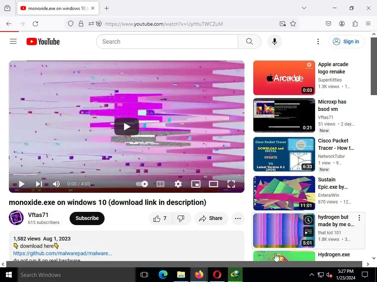This screenshot has height=282, width=377.
Task: Open site permissions icon in address bar
Action: (x=91, y=24)
